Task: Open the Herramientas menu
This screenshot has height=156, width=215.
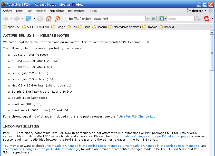Action: point(76,11)
